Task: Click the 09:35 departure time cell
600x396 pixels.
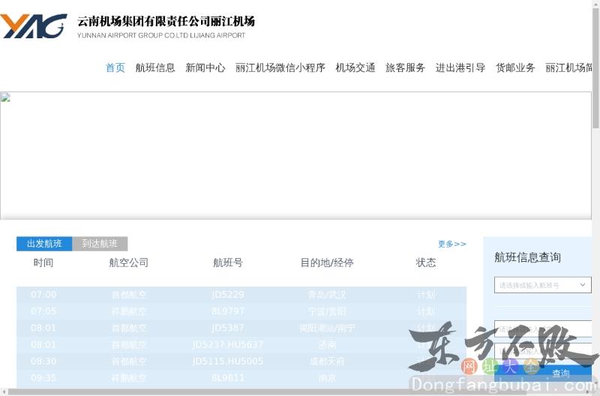Action: tap(43, 378)
